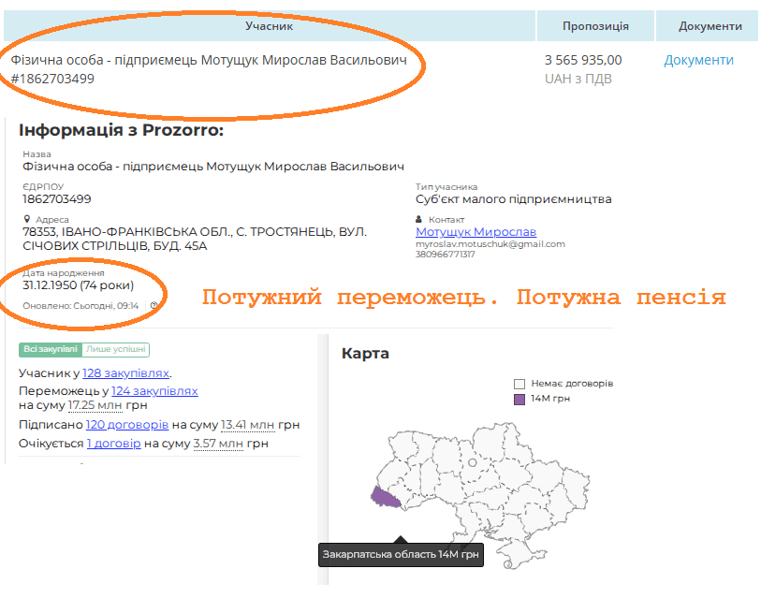Click the 'Учасник' column header

tap(270, 26)
